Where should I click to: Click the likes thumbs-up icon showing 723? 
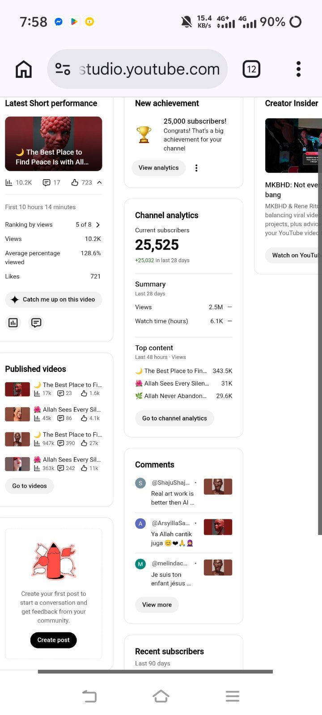click(x=75, y=182)
